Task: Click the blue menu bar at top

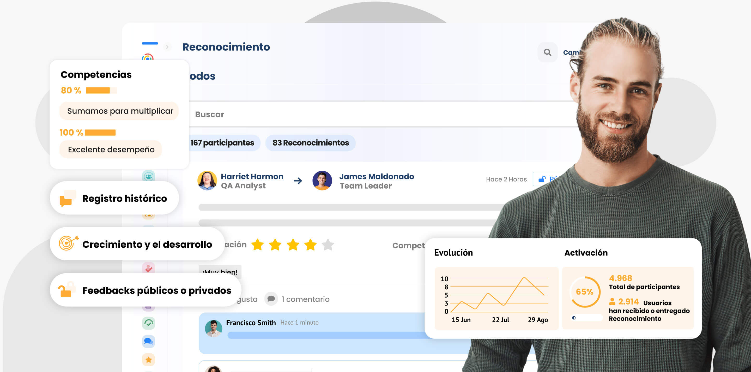Action: pos(150,43)
